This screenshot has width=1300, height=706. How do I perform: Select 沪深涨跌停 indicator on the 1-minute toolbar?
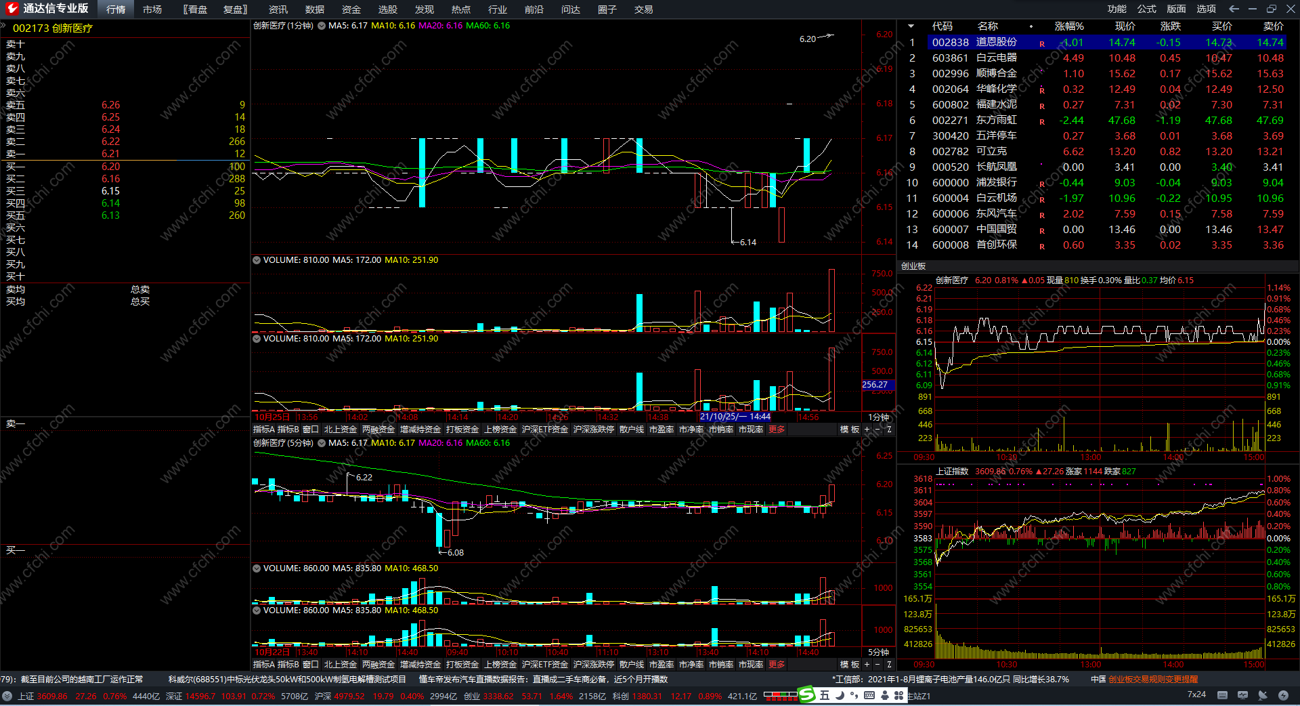[x=594, y=429]
